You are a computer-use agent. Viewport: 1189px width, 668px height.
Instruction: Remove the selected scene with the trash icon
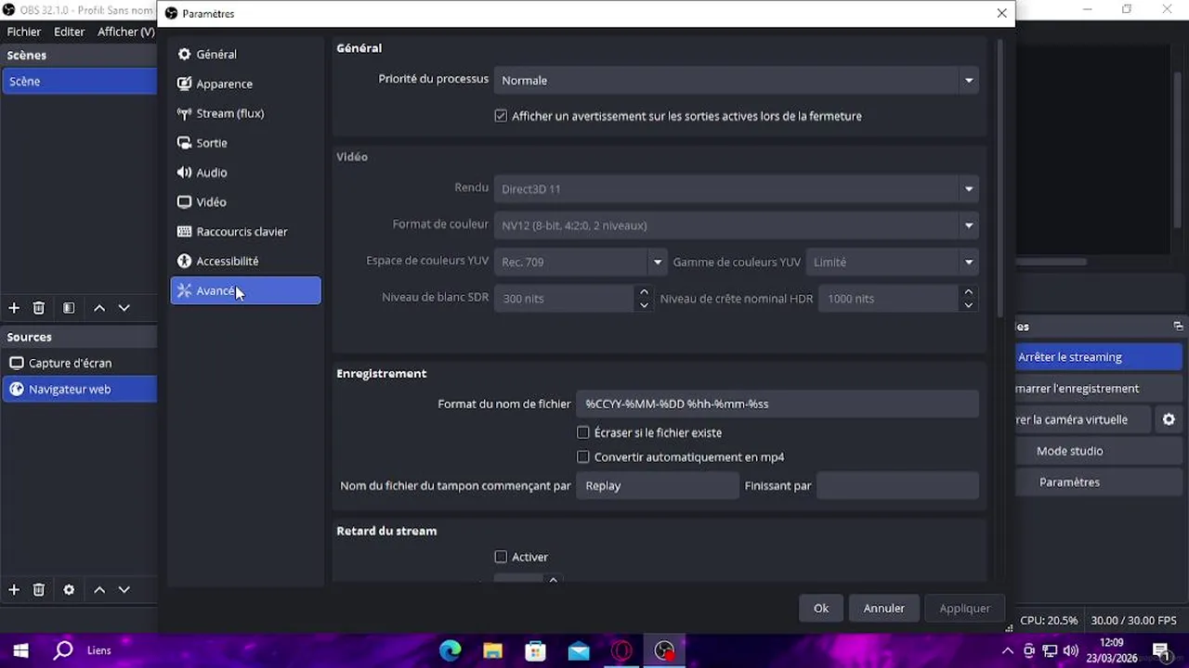39,308
